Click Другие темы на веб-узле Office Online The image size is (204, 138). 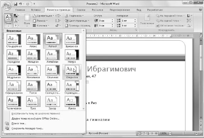35,119
